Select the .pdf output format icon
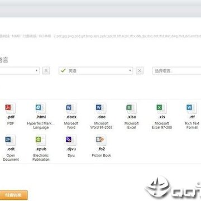The height and width of the screenshot is (201, 201). (11, 108)
